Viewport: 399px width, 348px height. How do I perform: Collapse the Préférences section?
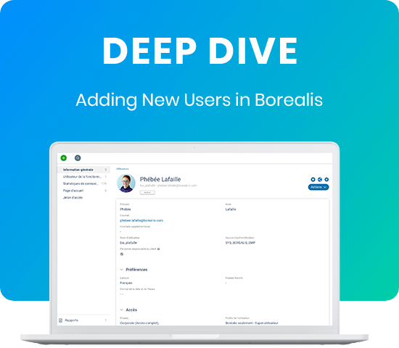(x=122, y=270)
